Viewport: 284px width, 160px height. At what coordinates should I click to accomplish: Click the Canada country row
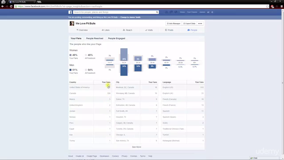[90, 93]
